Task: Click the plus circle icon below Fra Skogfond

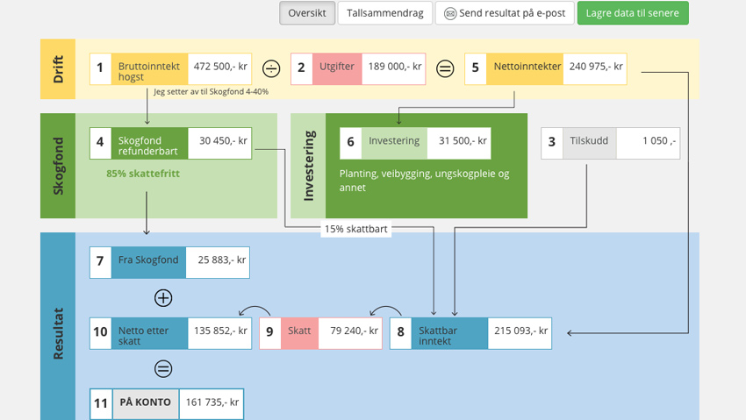Action: point(163,298)
